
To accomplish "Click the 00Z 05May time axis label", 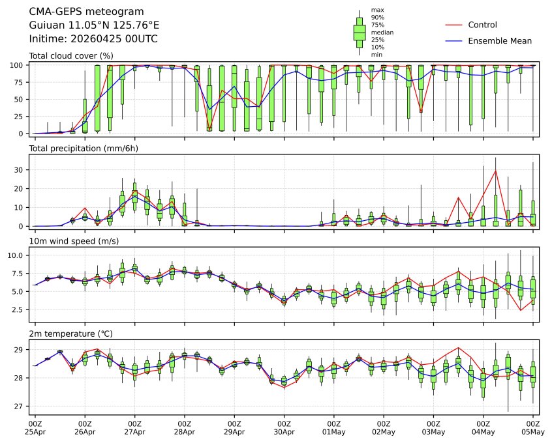I will (533, 427).
